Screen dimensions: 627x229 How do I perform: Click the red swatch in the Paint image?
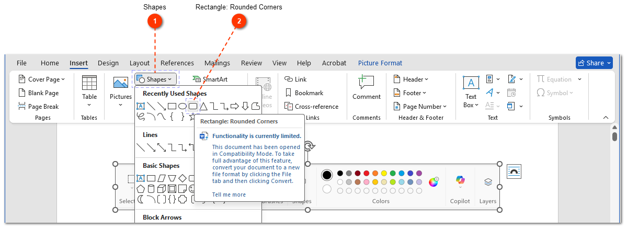[x=366, y=173]
